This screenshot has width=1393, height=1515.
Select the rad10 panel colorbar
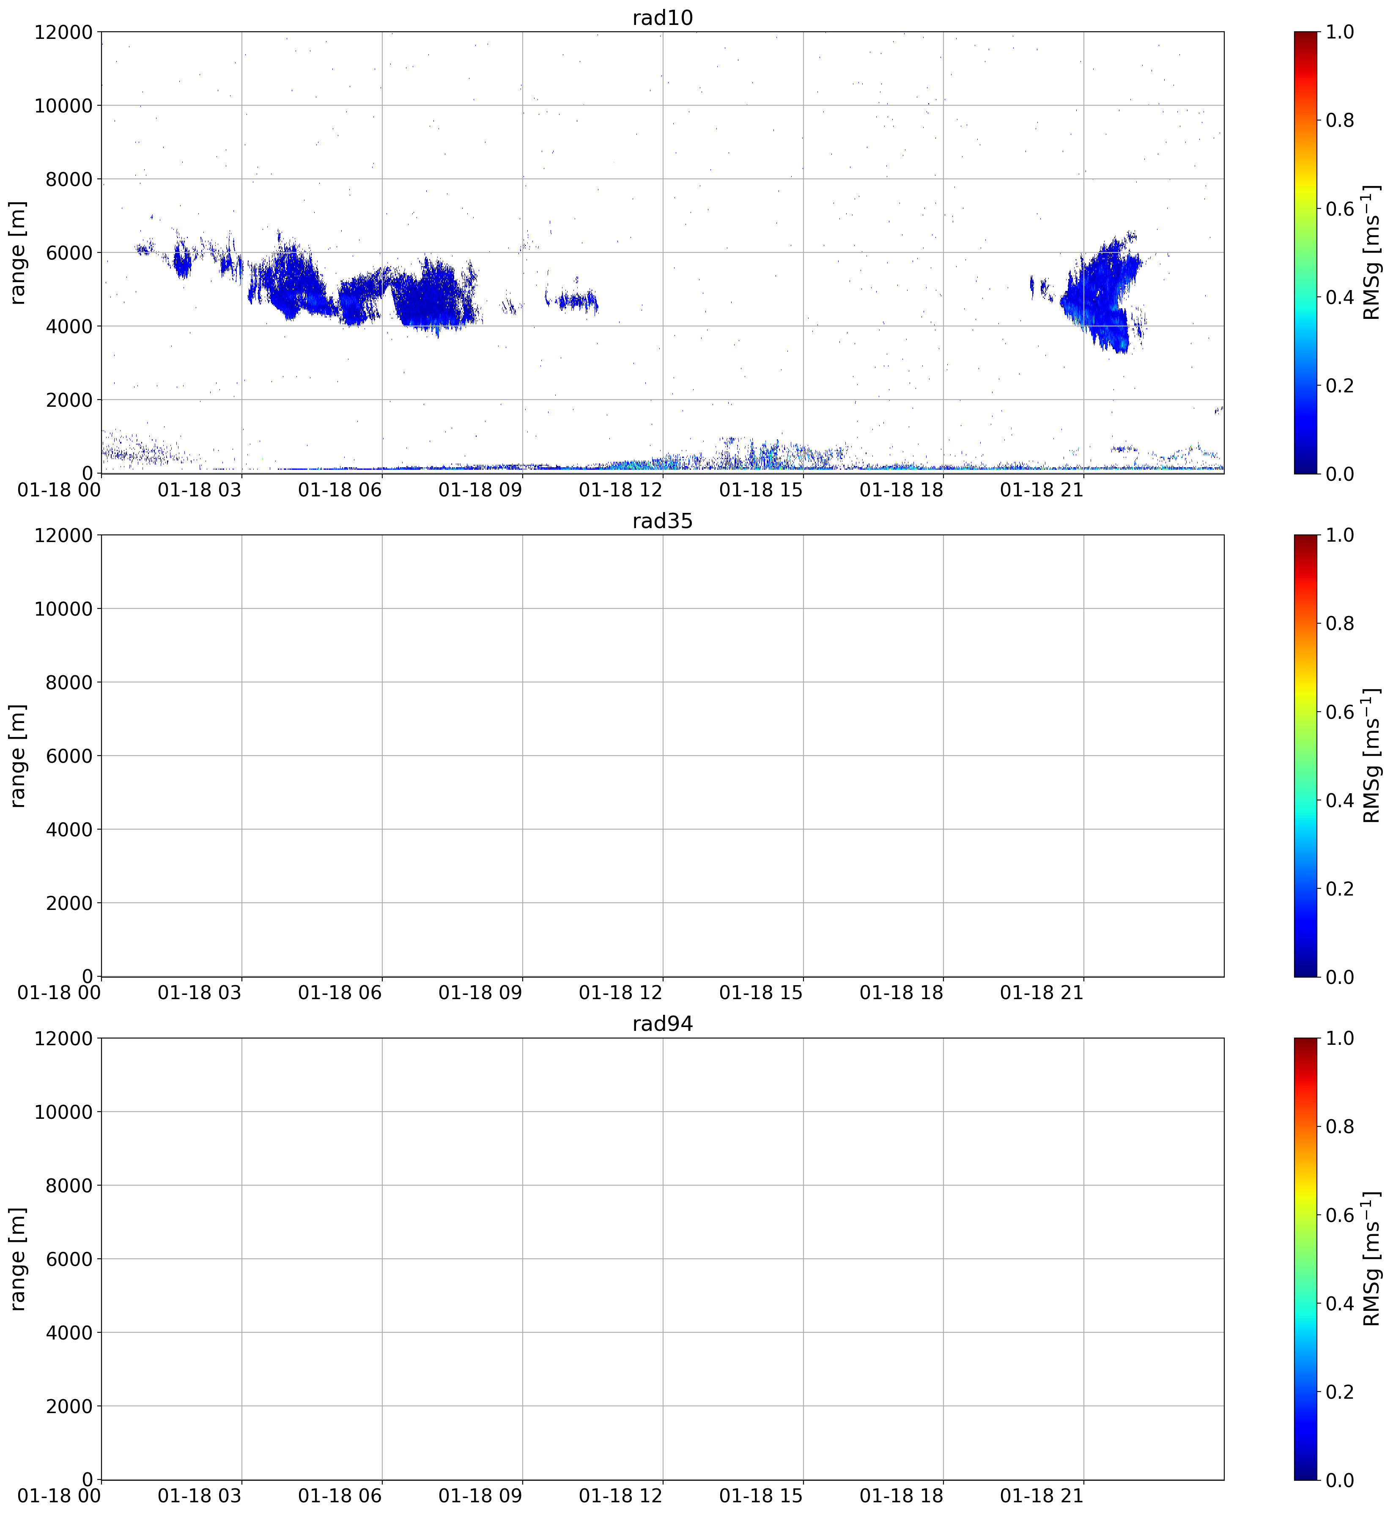tap(1305, 252)
